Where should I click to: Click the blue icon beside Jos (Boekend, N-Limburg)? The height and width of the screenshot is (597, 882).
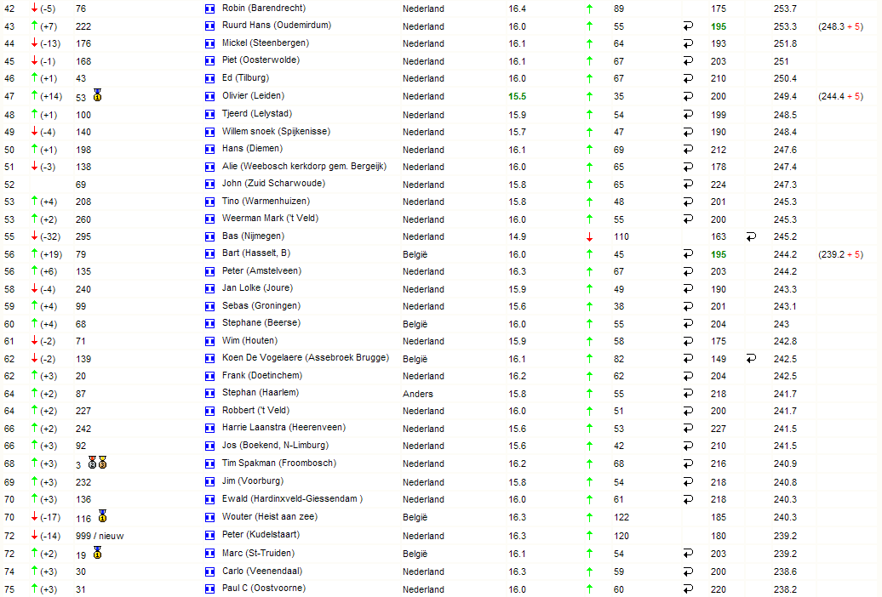click(209, 446)
